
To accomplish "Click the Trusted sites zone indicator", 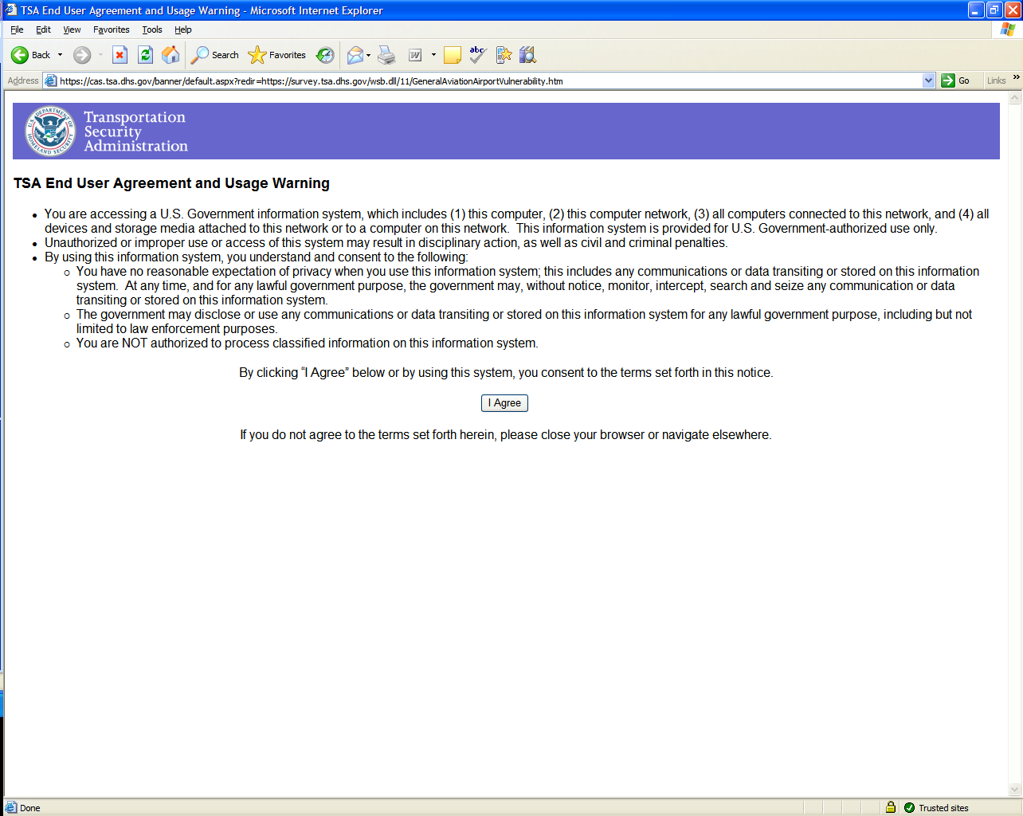I will pyautogui.click(x=935, y=807).
